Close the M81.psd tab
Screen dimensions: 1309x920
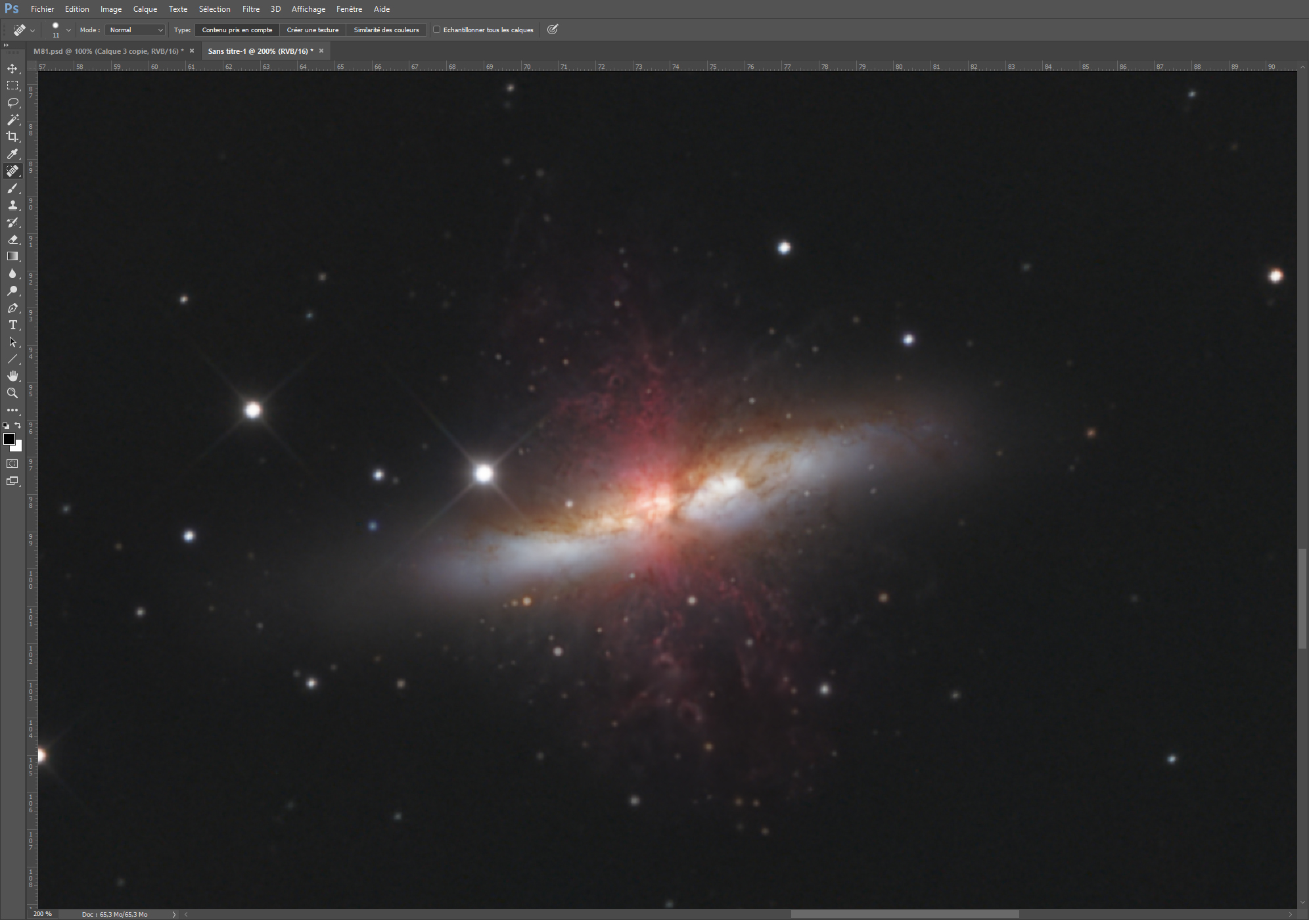(192, 51)
